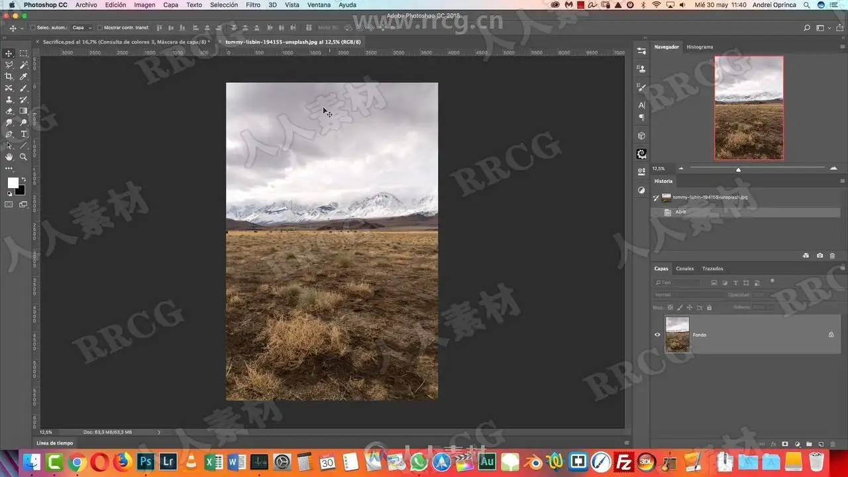Image resolution: width=848 pixels, height=477 pixels.
Task: Hide the Fondo layer with eye icon
Action: coord(657,335)
